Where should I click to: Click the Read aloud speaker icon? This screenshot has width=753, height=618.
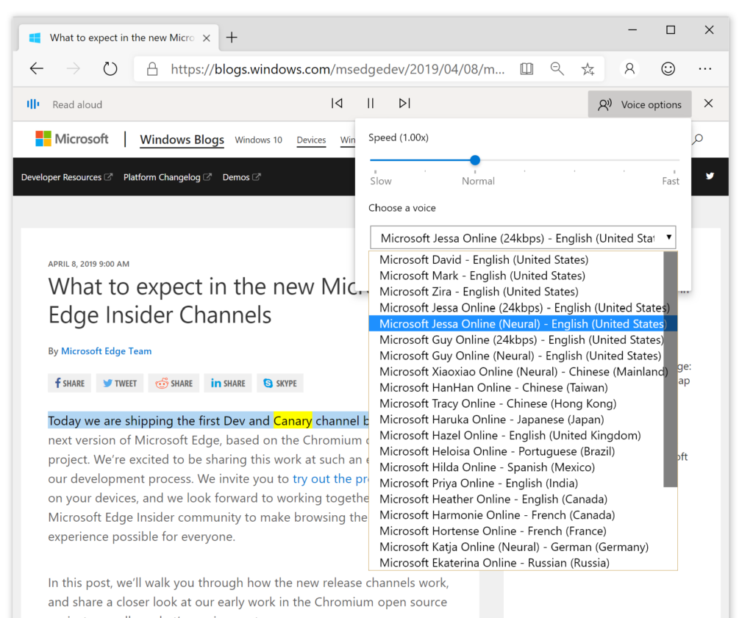coord(32,104)
